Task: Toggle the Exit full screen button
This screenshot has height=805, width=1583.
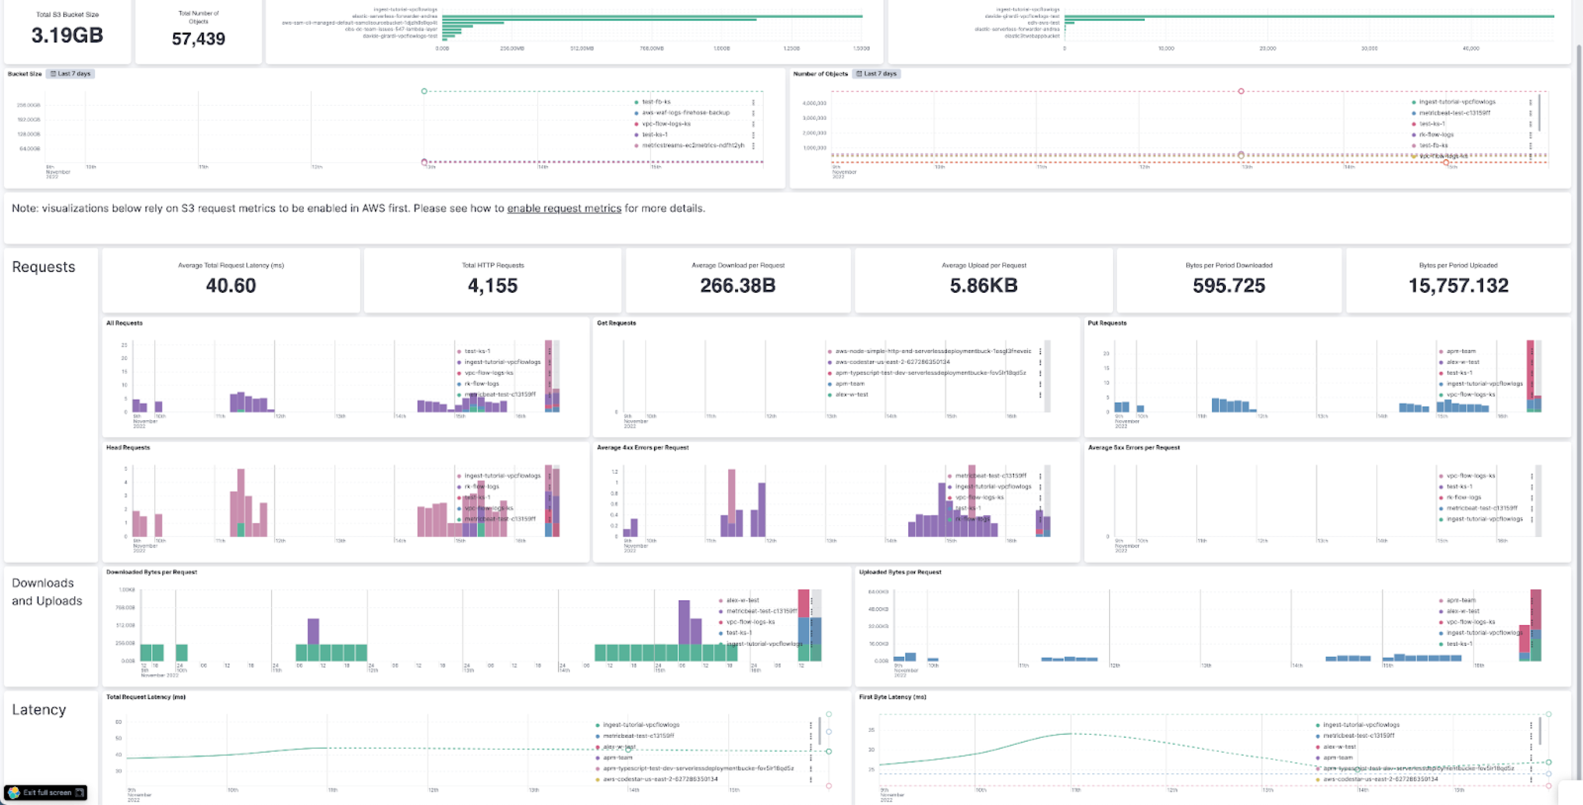Action: tap(45, 792)
